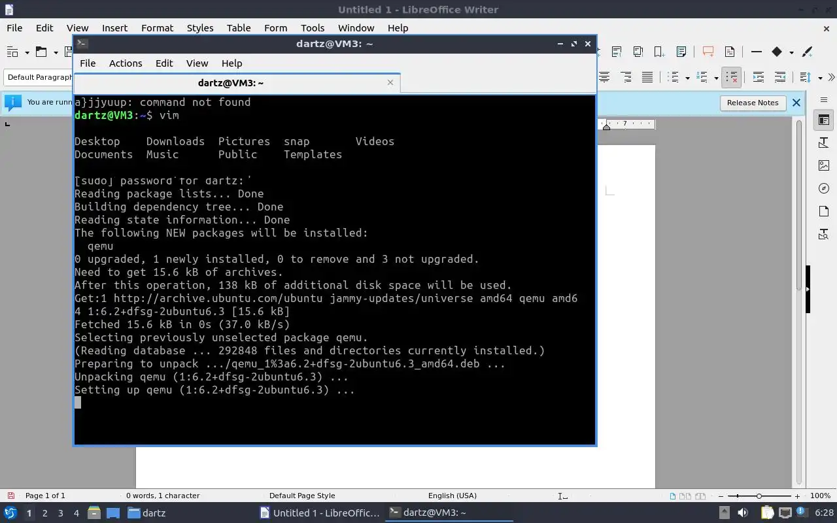Screen dimensions: 837x523
Task: Toggle No List button in Writer toolbar
Action: point(732,77)
